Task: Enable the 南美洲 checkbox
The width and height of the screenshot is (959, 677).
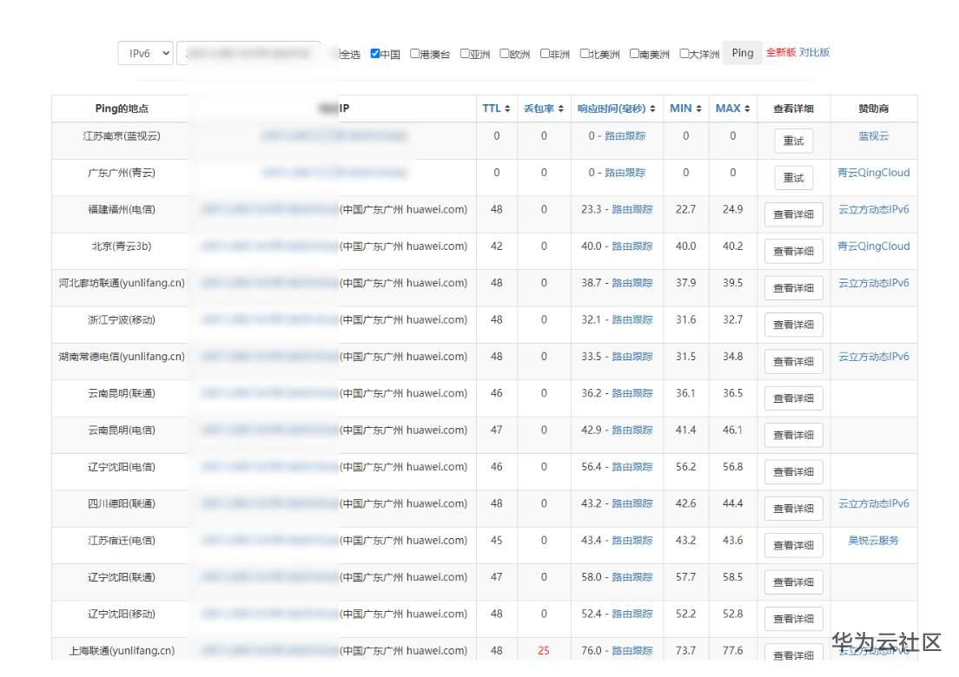Action: (634, 54)
